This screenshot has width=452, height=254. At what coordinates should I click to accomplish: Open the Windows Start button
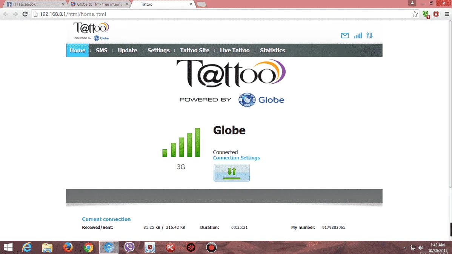[8, 247]
